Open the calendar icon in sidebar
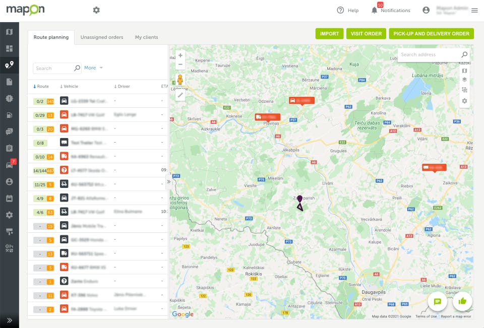The image size is (484, 328). point(9,199)
